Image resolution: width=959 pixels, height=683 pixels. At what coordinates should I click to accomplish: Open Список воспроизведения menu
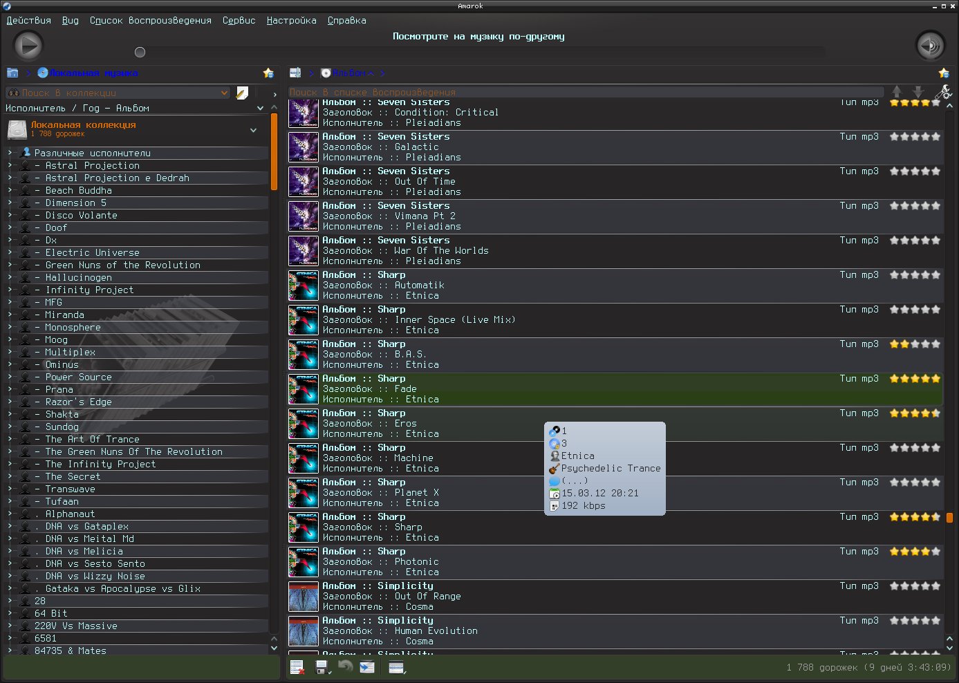point(150,21)
